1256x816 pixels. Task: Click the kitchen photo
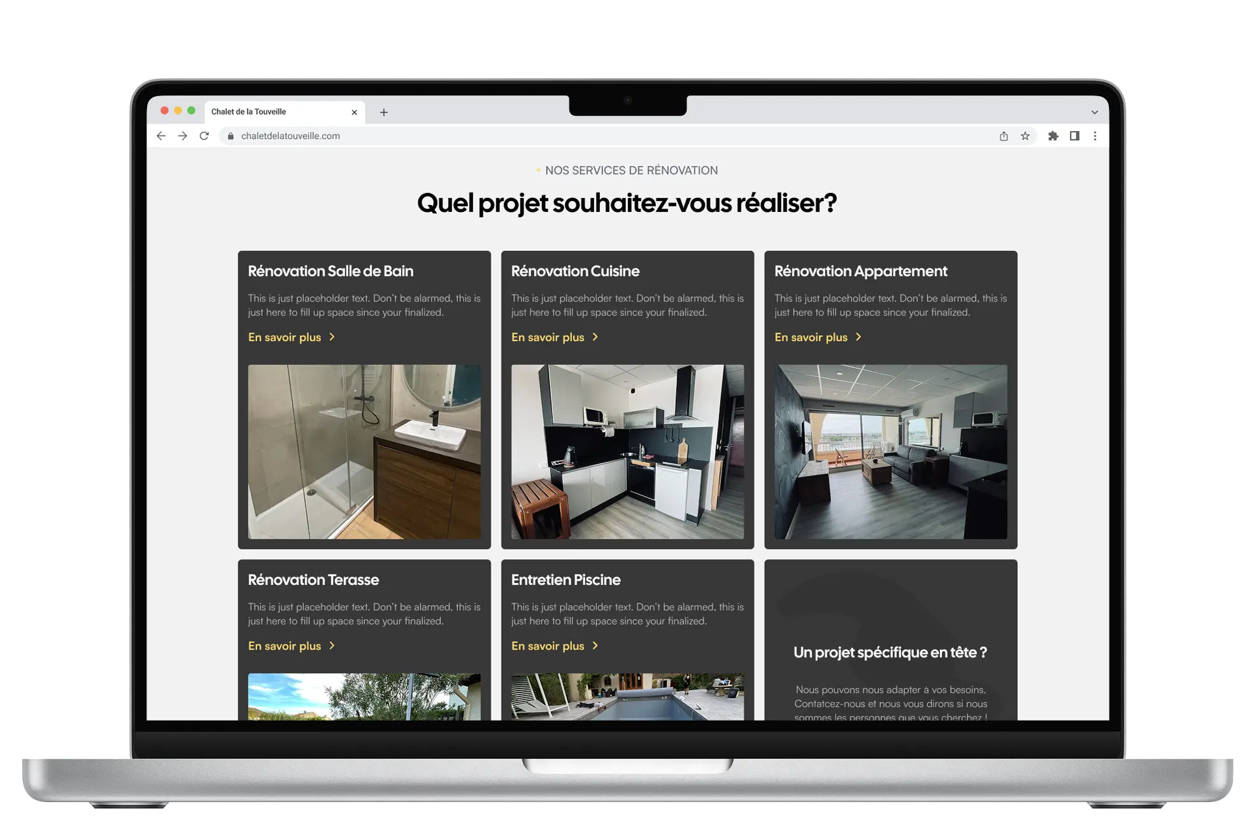click(627, 452)
